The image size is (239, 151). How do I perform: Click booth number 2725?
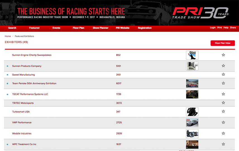click(119, 123)
